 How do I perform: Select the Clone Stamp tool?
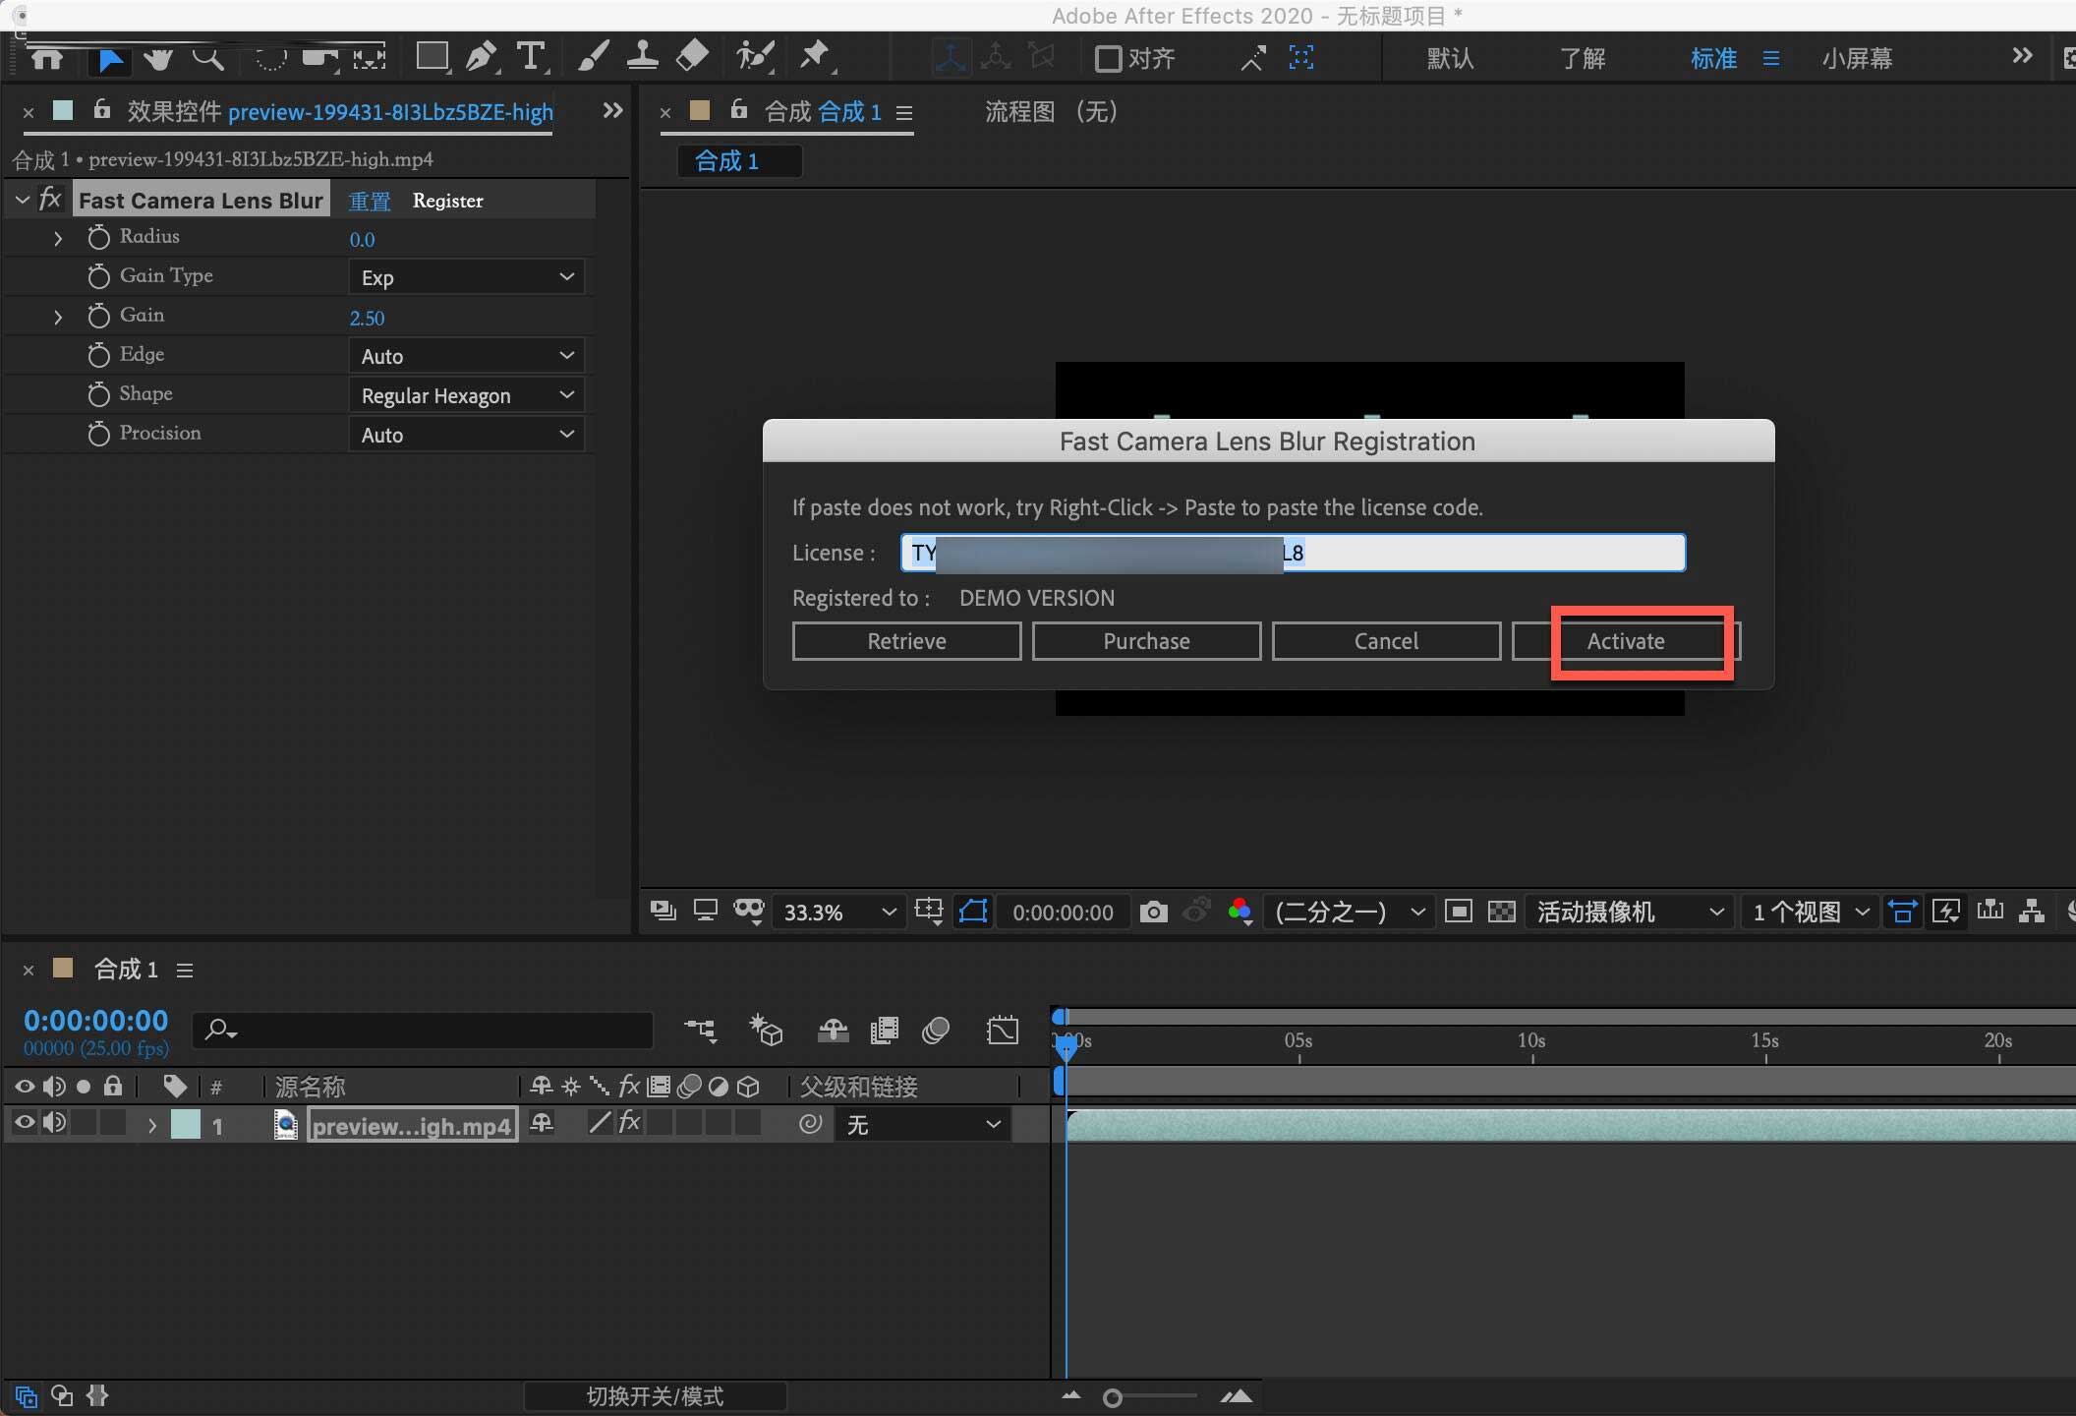pos(642,57)
